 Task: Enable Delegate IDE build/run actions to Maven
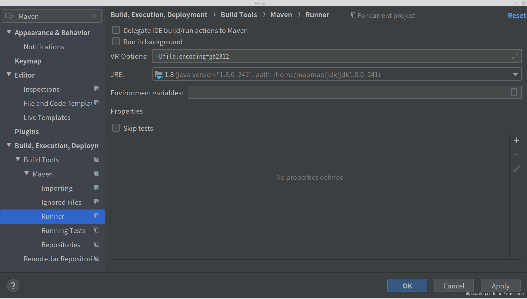tap(116, 30)
